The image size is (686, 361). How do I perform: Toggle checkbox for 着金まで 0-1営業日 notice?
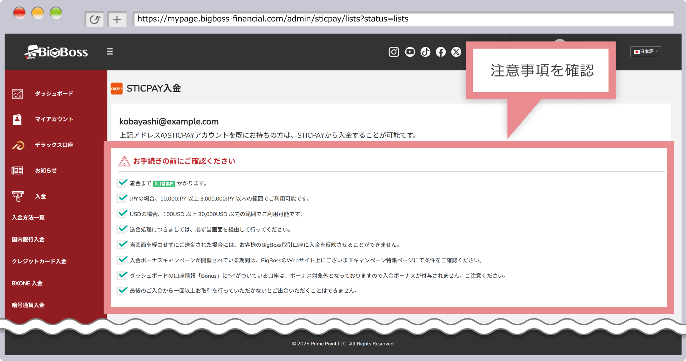(122, 183)
